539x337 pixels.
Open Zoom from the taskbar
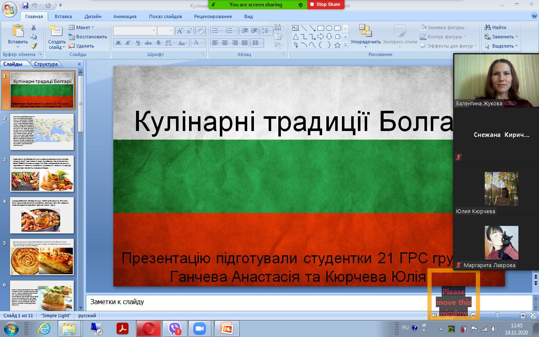tap(199, 329)
